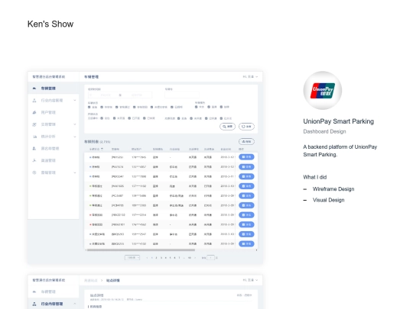This screenshot has width=413, height=309.
Task: Click the first breadcrumb in lower dashboard
Action: click(x=91, y=280)
